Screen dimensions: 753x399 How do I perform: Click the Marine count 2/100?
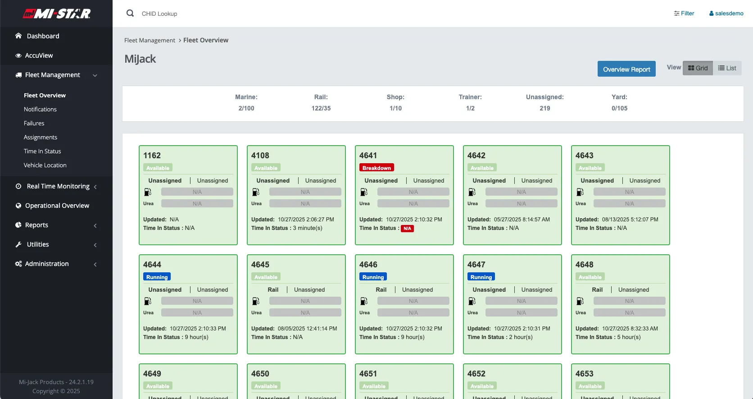pyautogui.click(x=246, y=108)
